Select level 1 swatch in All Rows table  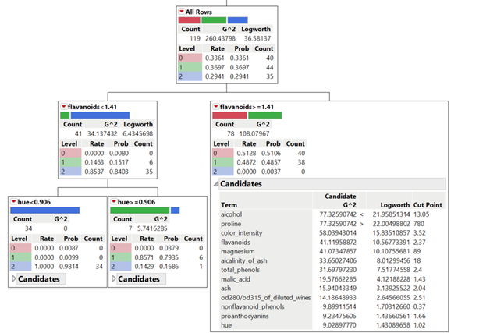190,67
